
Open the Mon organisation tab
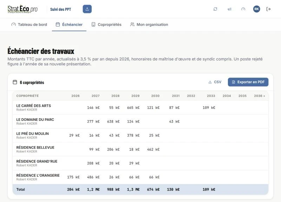[x=149, y=25]
